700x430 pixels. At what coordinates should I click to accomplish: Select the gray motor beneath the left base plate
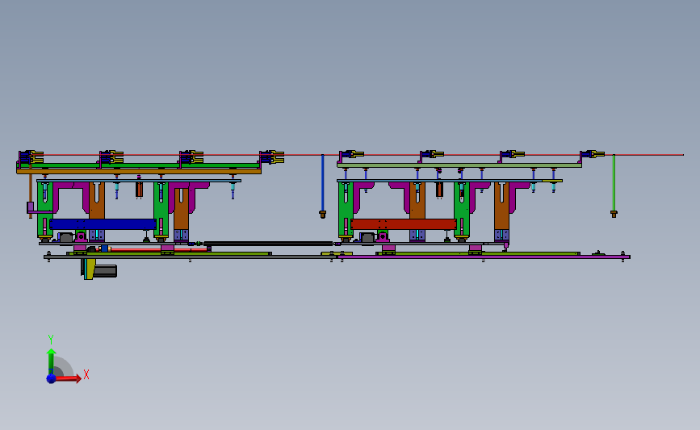point(107,271)
